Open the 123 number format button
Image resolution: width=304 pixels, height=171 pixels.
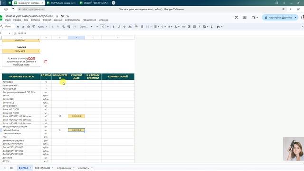click(x=74, y=27)
